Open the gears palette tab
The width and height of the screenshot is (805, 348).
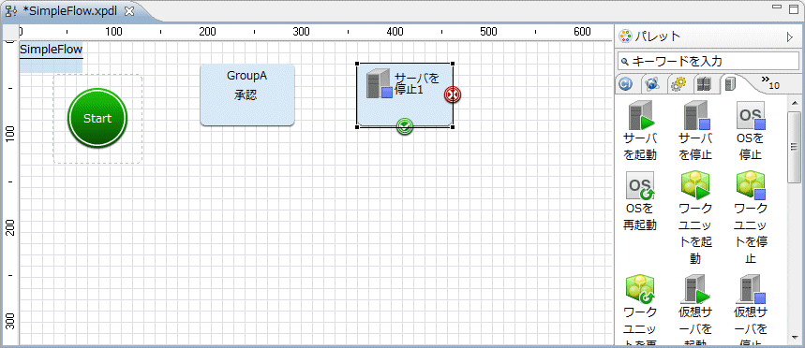tap(678, 84)
